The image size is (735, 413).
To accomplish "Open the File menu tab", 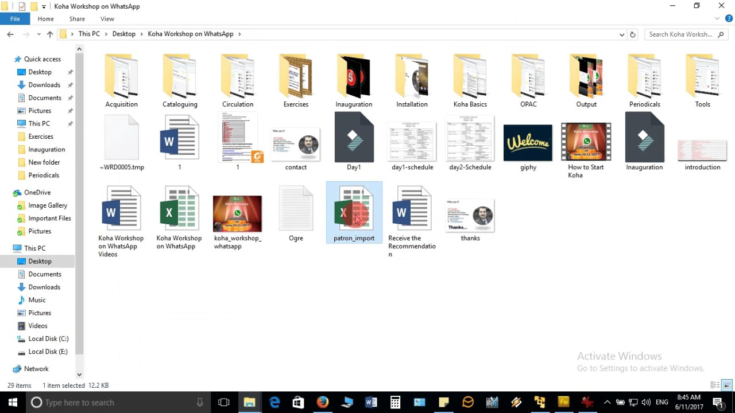I will [x=15, y=19].
